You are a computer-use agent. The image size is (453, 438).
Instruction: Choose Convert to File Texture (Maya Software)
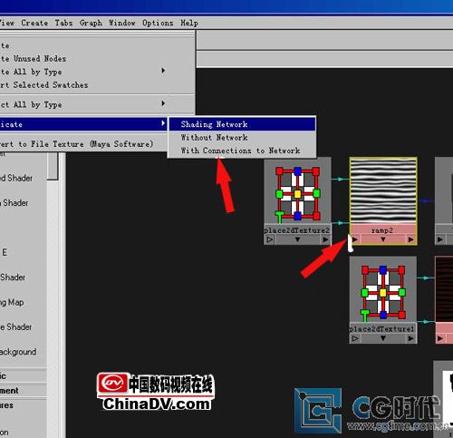click(x=83, y=144)
